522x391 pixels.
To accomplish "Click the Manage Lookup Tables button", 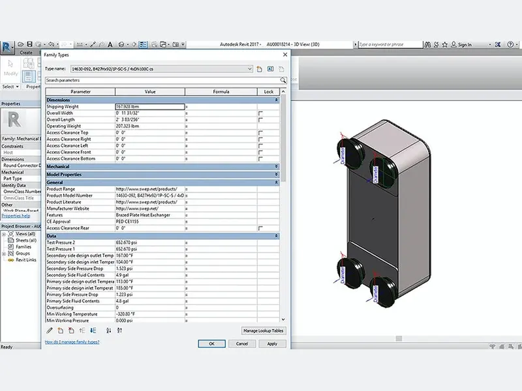I will tap(264, 331).
